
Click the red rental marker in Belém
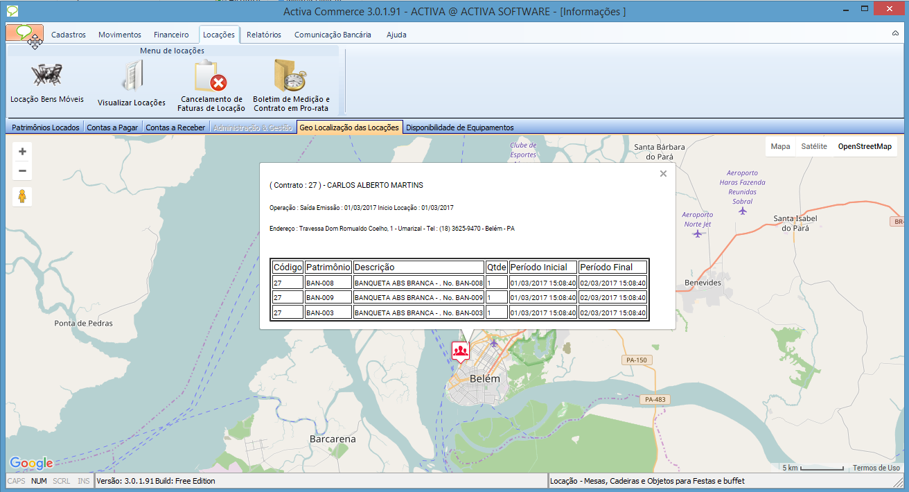[460, 351]
